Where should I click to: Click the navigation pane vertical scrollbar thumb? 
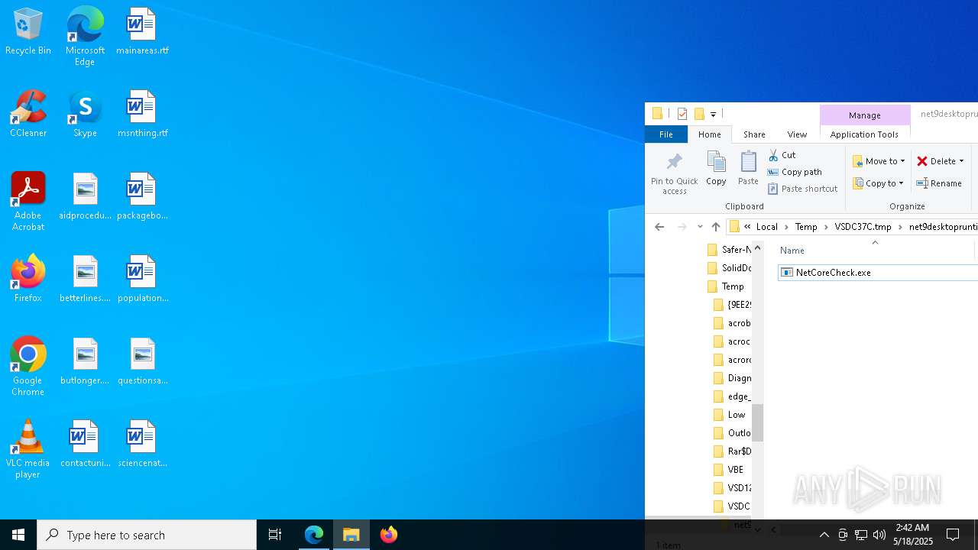coord(757,422)
